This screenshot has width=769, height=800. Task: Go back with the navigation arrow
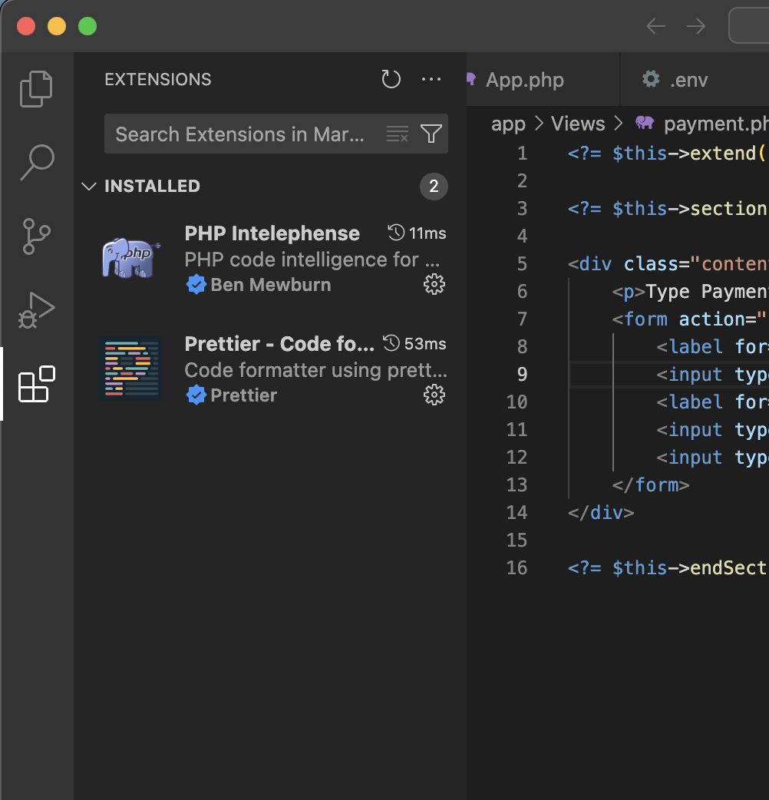pos(655,26)
